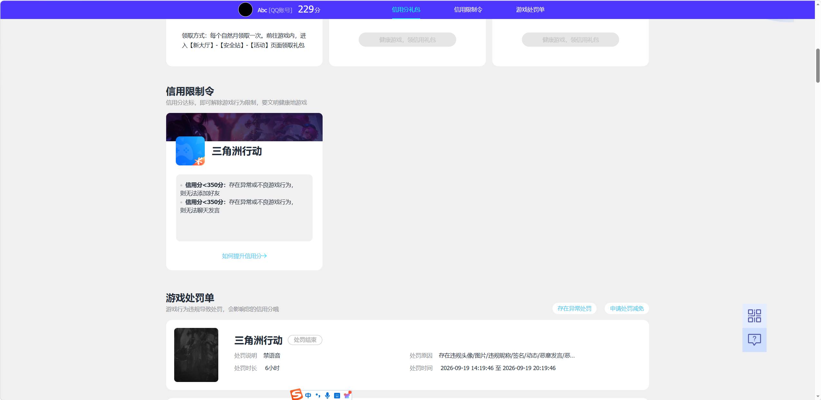Viewport: 821px width, 400px height.
Task: Click the 游戏处罚单 section heading
Action: point(190,298)
